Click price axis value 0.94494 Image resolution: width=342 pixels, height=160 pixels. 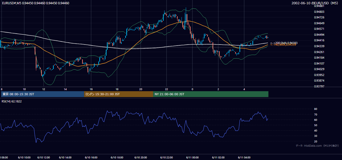[x=319, y=35]
